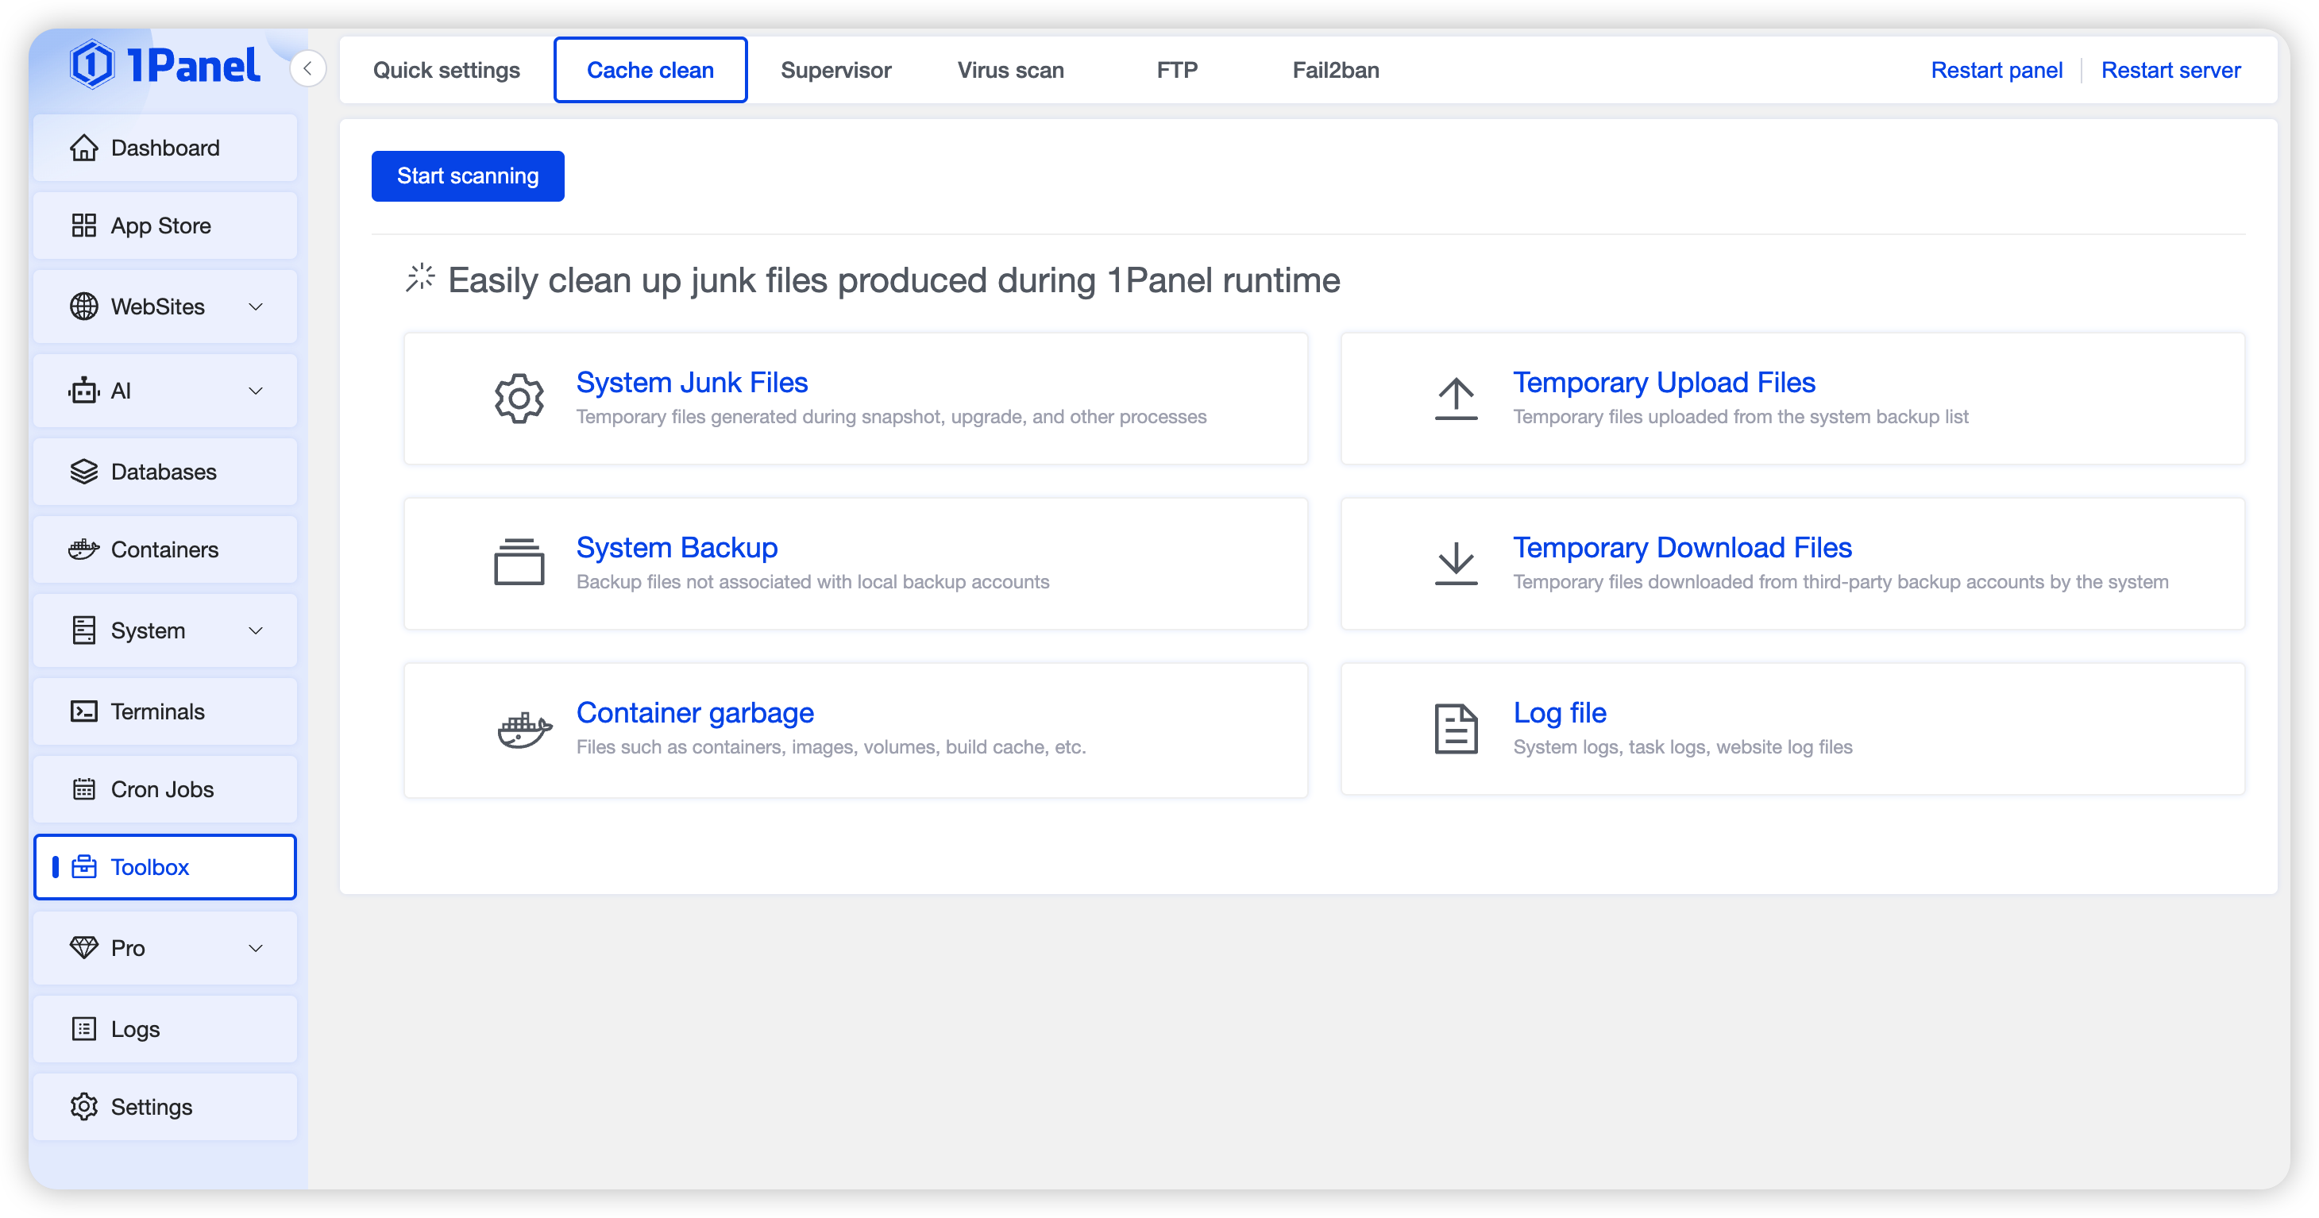Click the Restart panel link
2319x1218 pixels.
tap(1996, 70)
